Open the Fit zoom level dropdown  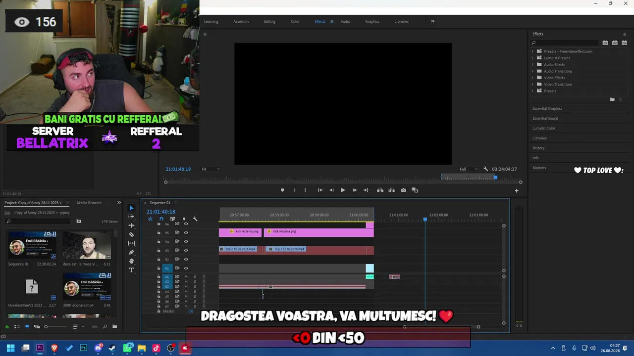click(x=211, y=169)
